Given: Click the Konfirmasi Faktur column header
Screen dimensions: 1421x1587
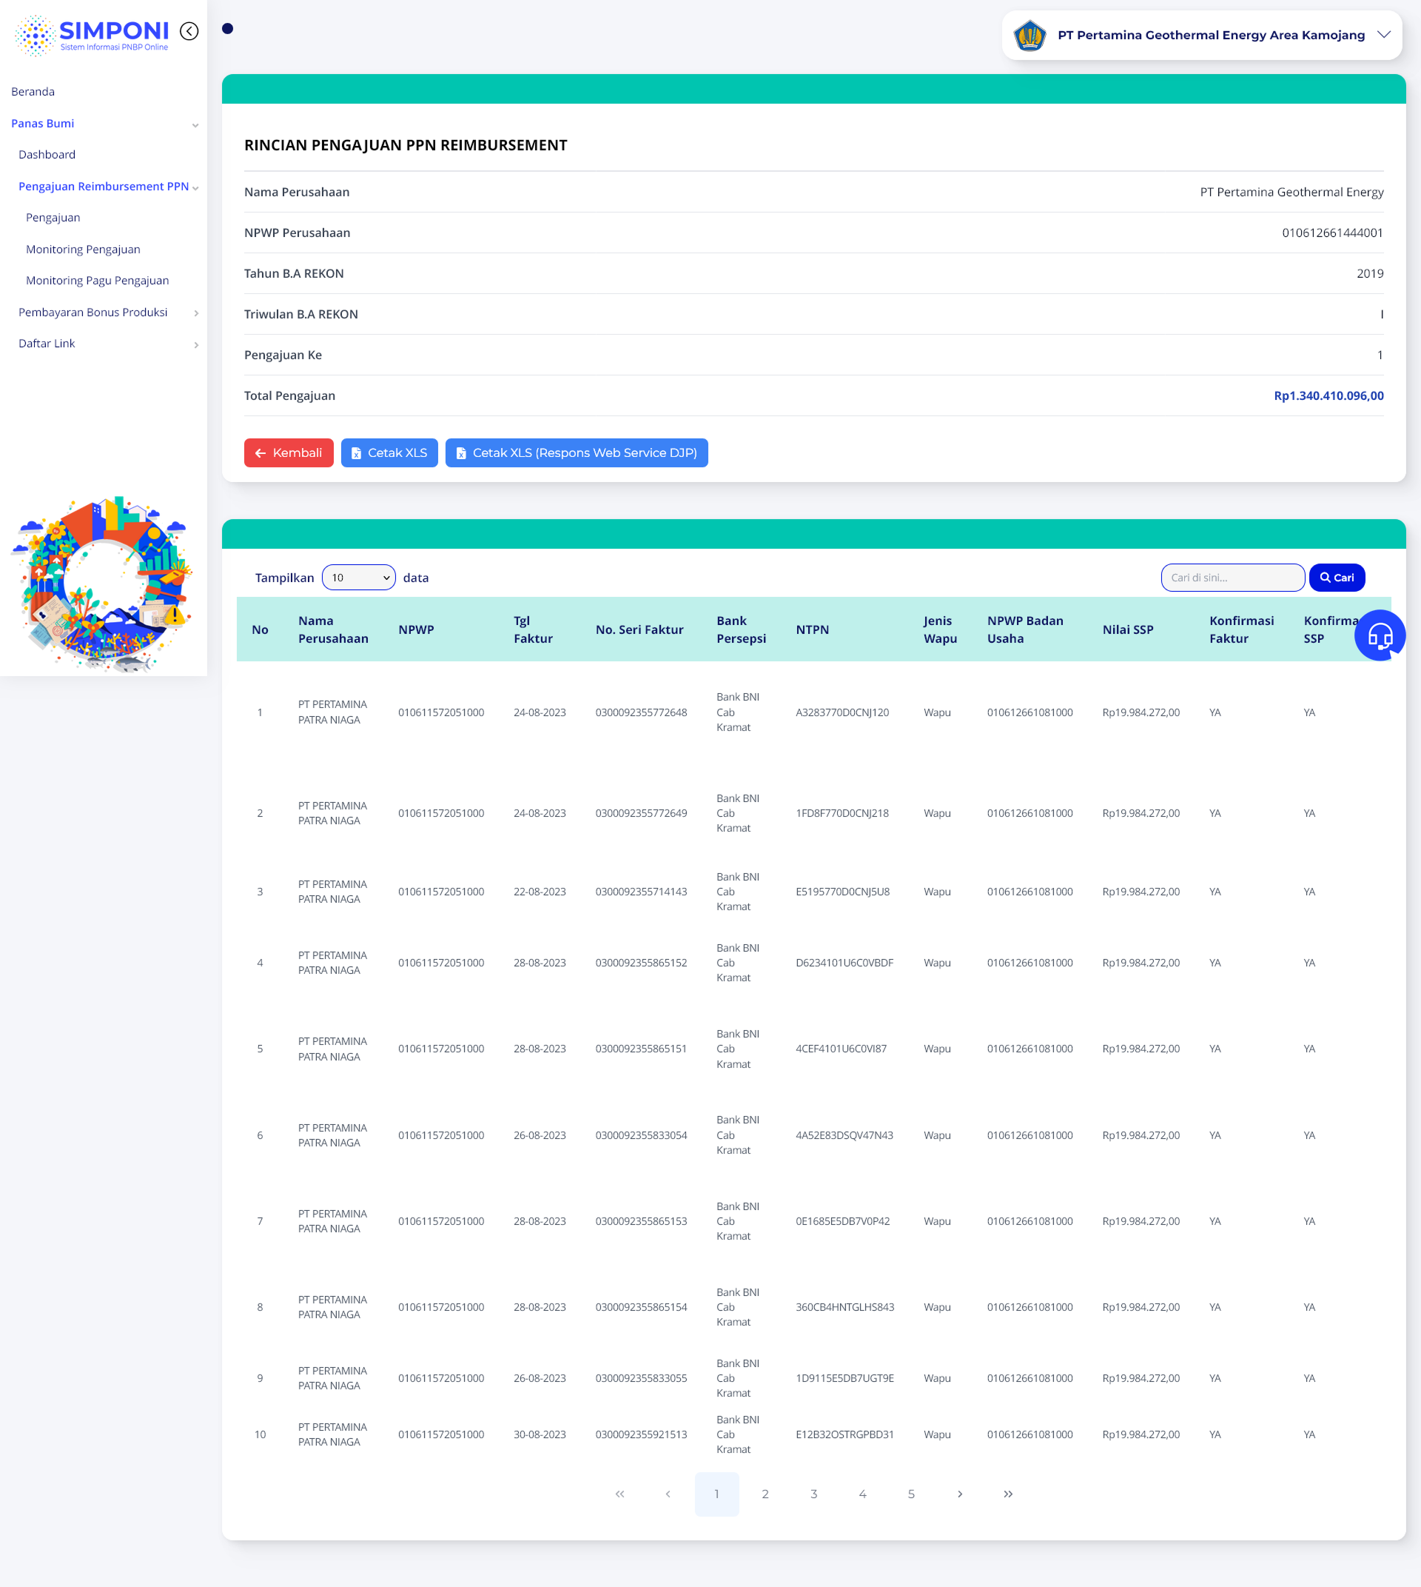Looking at the screenshot, I should click(x=1241, y=629).
